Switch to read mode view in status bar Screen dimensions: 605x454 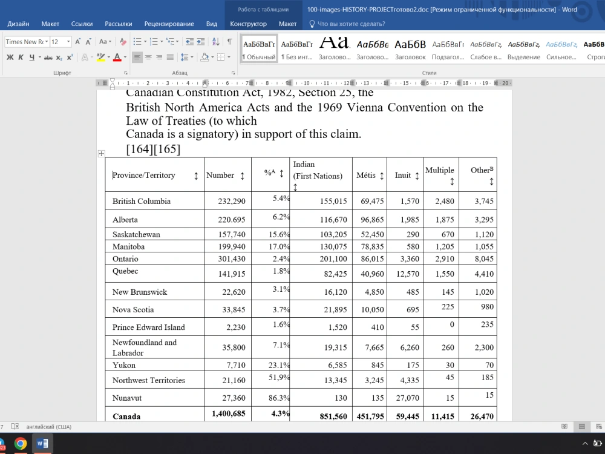[564, 427]
